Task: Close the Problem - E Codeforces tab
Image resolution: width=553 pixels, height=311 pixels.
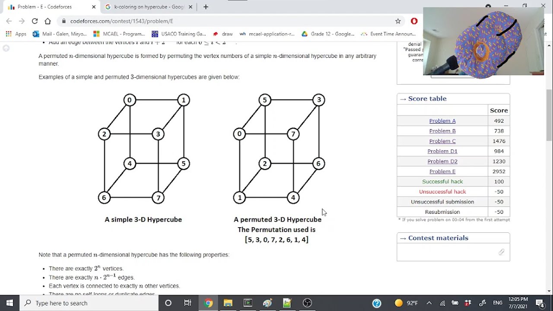Action: coord(94,7)
